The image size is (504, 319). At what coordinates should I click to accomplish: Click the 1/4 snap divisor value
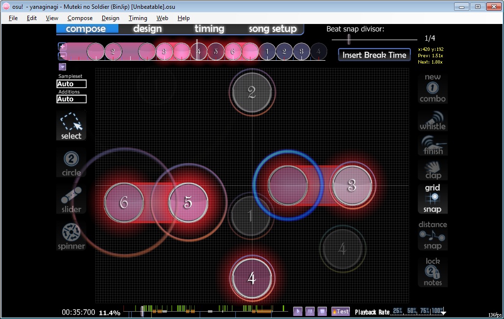[430, 38]
